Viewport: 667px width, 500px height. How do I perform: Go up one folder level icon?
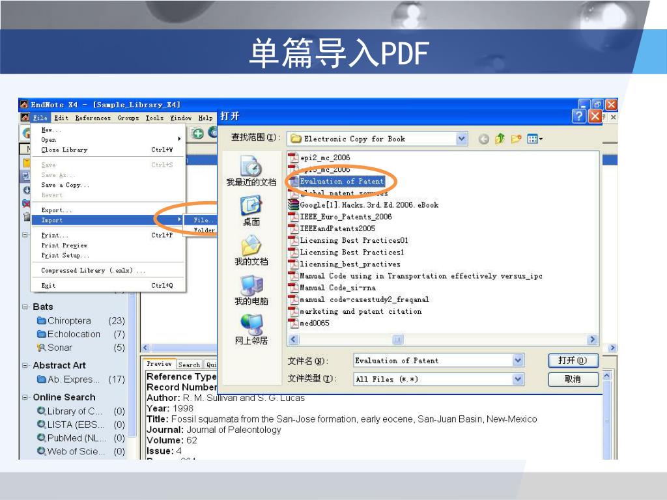tap(500, 139)
